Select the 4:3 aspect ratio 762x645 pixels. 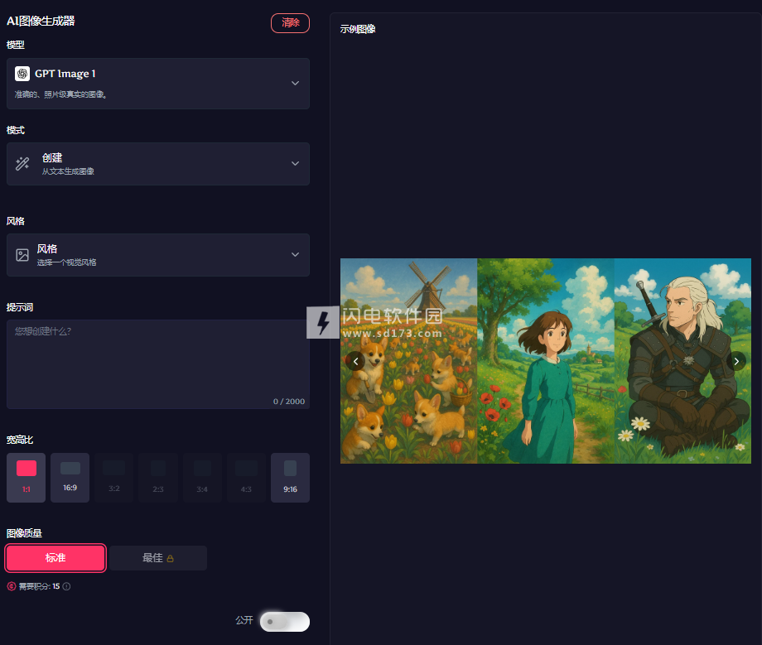[246, 478]
